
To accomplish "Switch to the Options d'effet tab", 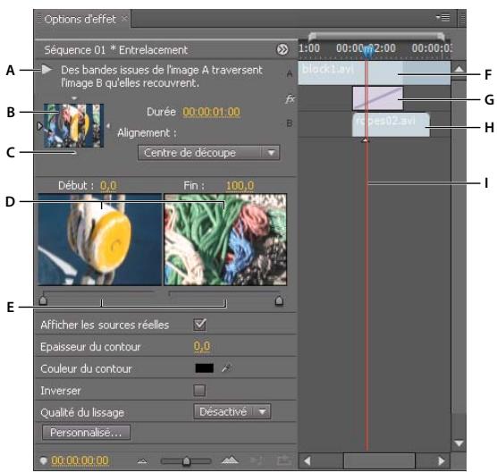I will (80, 19).
